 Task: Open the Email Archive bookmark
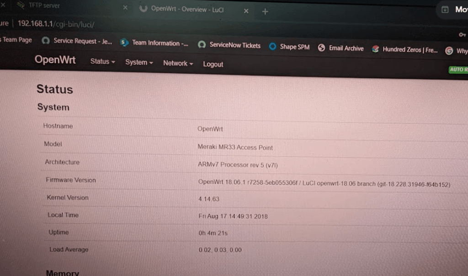[x=341, y=48]
